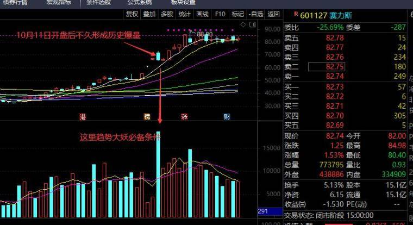Click the 多股 multi-stock button

[167, 14]
